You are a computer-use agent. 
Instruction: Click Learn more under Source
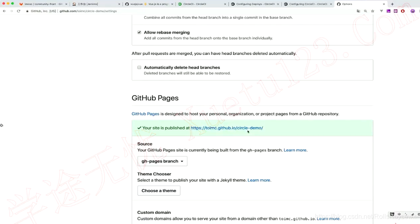(295, 150)
